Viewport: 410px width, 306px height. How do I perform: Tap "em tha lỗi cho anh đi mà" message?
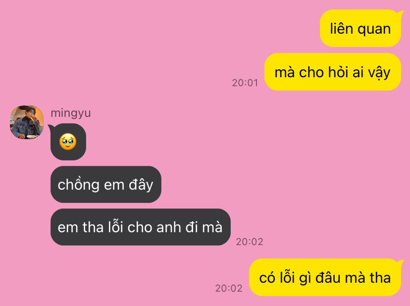141,227
